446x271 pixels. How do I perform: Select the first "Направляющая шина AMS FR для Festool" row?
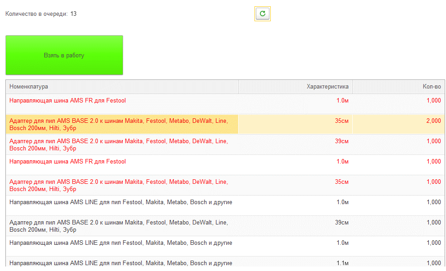[67, 101]
